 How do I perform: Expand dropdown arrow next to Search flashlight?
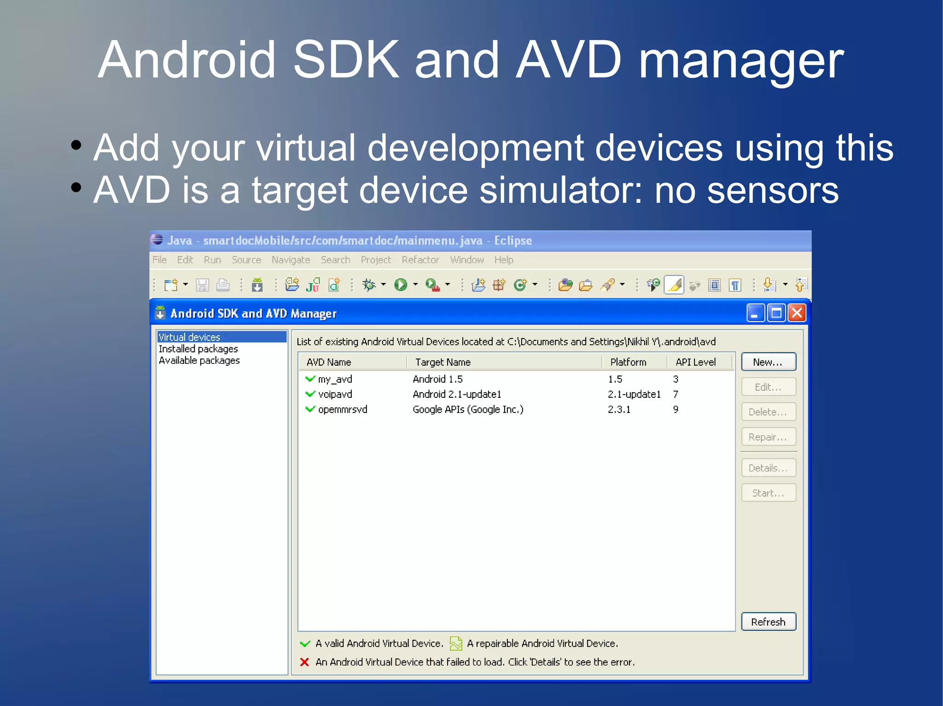click(623, 285)
